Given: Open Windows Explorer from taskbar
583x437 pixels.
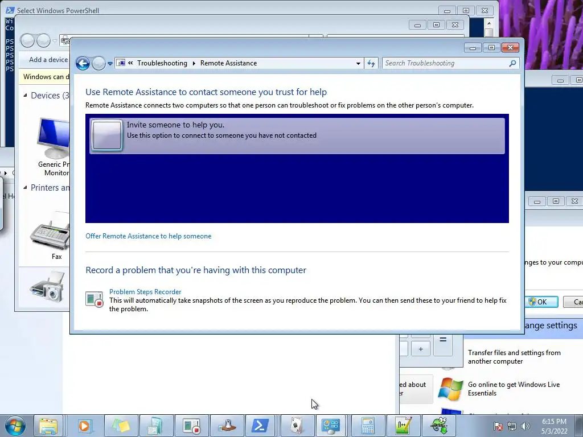Looking at the screenshot, I should click(48, 426).
